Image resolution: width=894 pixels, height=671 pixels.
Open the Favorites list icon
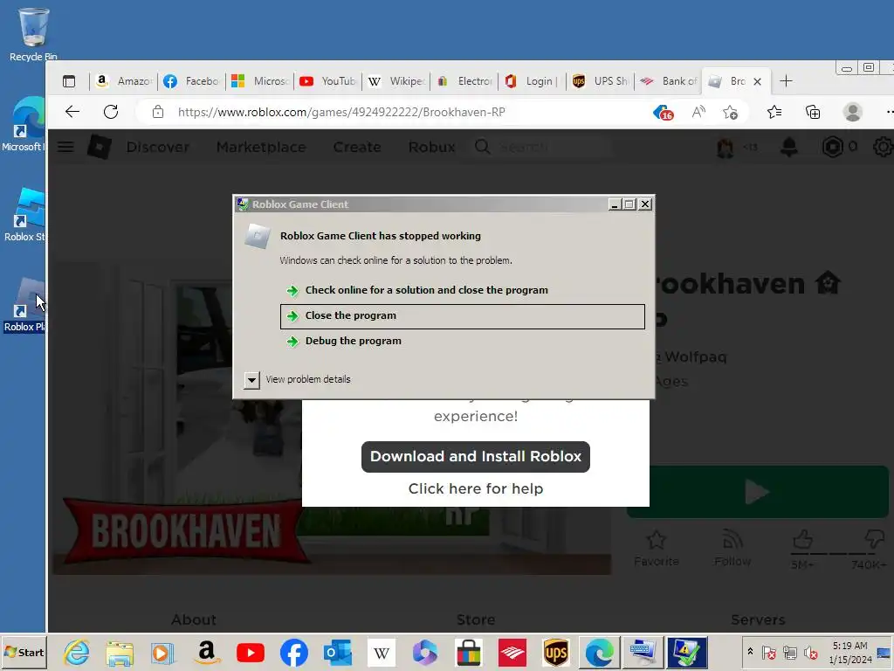point(774,112)
